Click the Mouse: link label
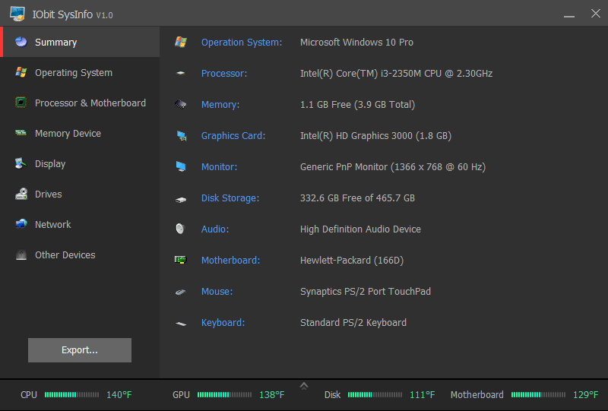Screen dimensions: 608x411 217,292
